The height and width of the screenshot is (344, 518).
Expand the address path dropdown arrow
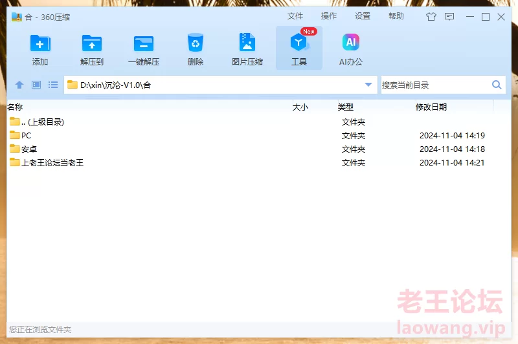[368, 85]
